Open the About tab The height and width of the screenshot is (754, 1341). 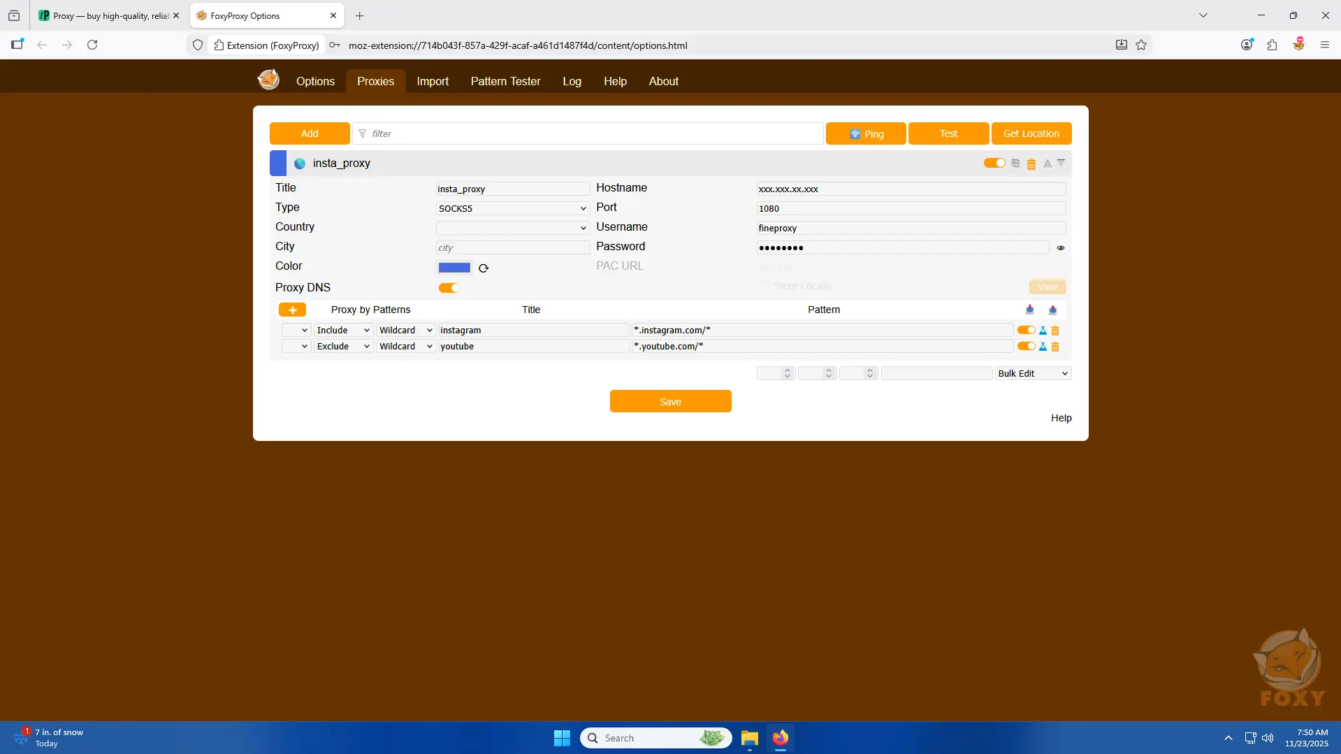point(663,81)
